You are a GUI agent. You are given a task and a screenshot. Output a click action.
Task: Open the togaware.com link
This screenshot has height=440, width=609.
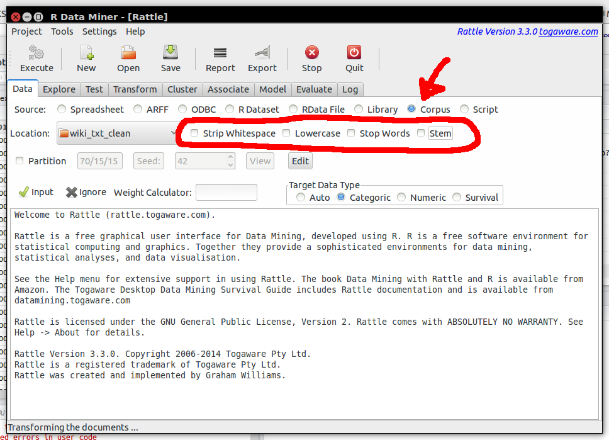click(568, 31)
